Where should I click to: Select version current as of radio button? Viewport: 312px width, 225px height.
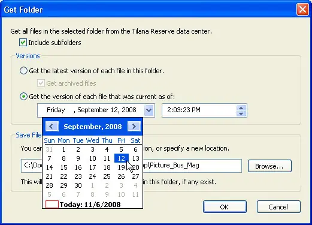click(x=23, y=97)
